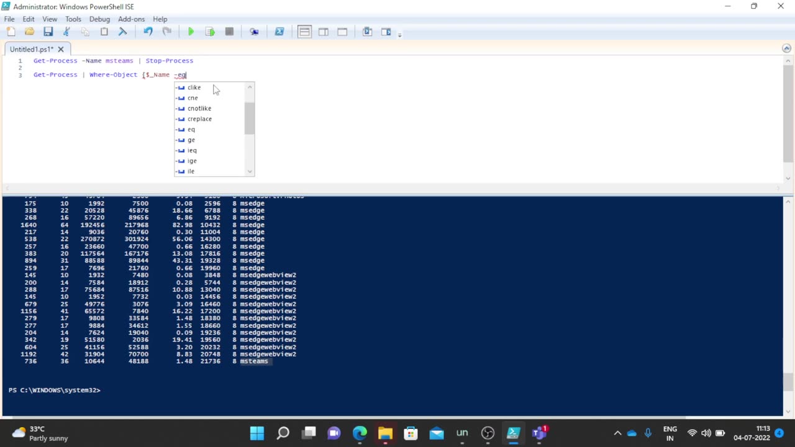This screenshot has width=795, height=447.
Task: Click Where-Object on script line 3
Action: [x=113, y=74]
